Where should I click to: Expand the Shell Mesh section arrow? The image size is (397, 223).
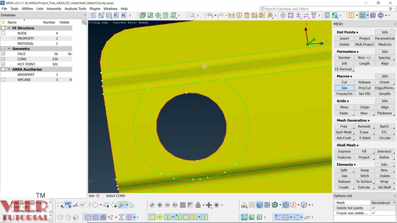[x=358, y=145]
